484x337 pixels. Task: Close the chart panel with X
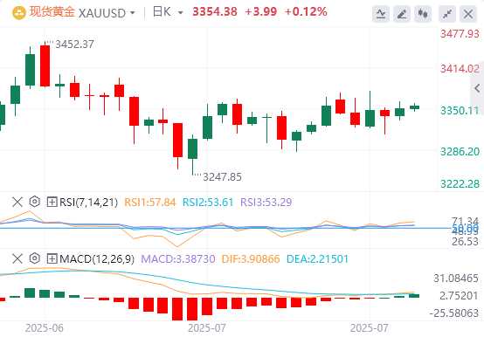click(x=468, y=14)
